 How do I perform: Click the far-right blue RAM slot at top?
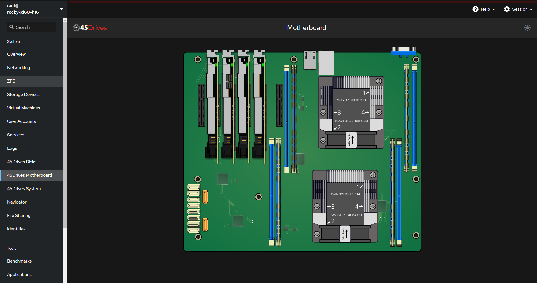(414, 118)
